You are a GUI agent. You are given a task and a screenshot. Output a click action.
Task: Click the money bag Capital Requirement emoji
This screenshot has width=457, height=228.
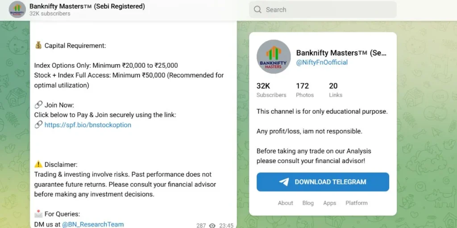tap(38, 45)
